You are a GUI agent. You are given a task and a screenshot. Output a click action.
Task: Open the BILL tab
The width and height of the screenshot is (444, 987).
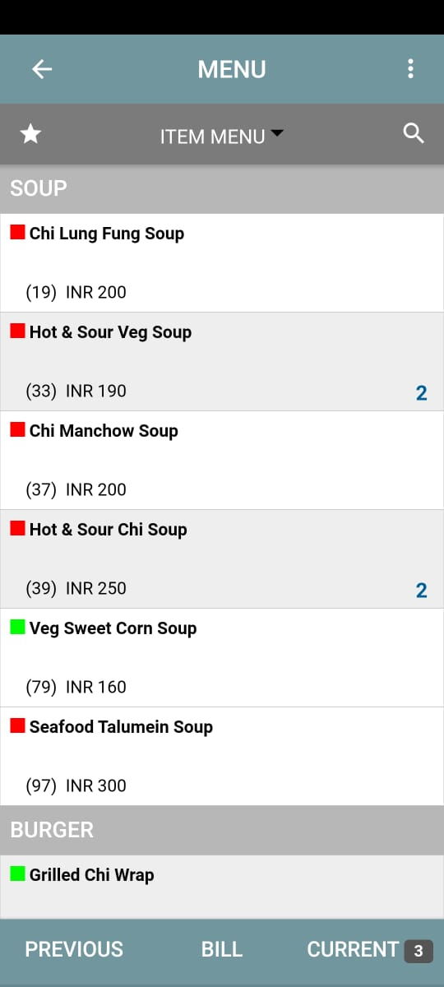(222, 949)
